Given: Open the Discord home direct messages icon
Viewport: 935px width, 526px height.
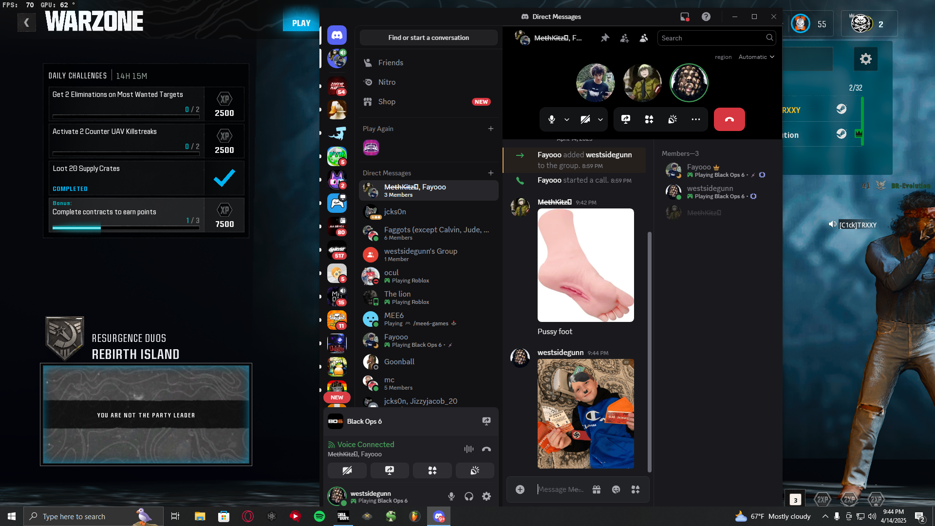Looking at the screenshot, I should coord(337,35).
